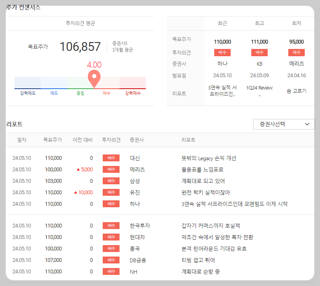
Task: Open report '악조건 속에서 달성한 흑자 전환'
Action: (x=217, y=237)
